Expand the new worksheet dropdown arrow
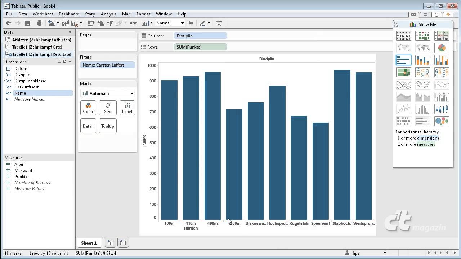Screen dimensions: 461x259 tap(58, 23)
